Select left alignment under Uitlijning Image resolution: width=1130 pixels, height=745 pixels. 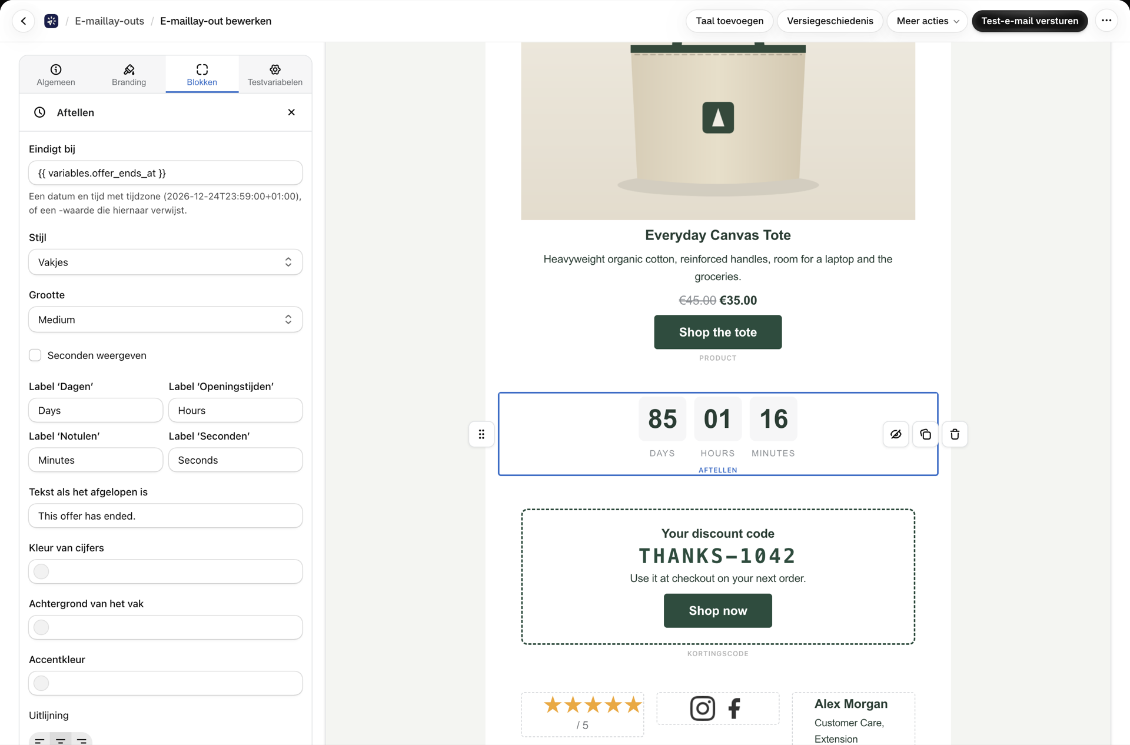(39, 740)
